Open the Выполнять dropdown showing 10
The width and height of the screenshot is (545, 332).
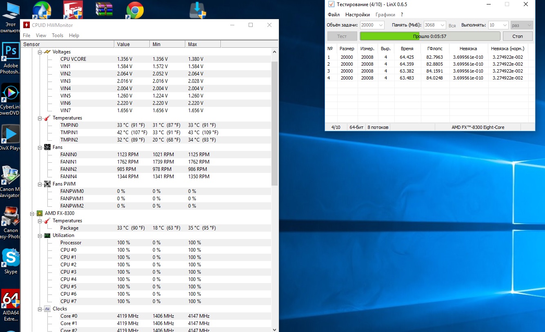tap(498, 25)
